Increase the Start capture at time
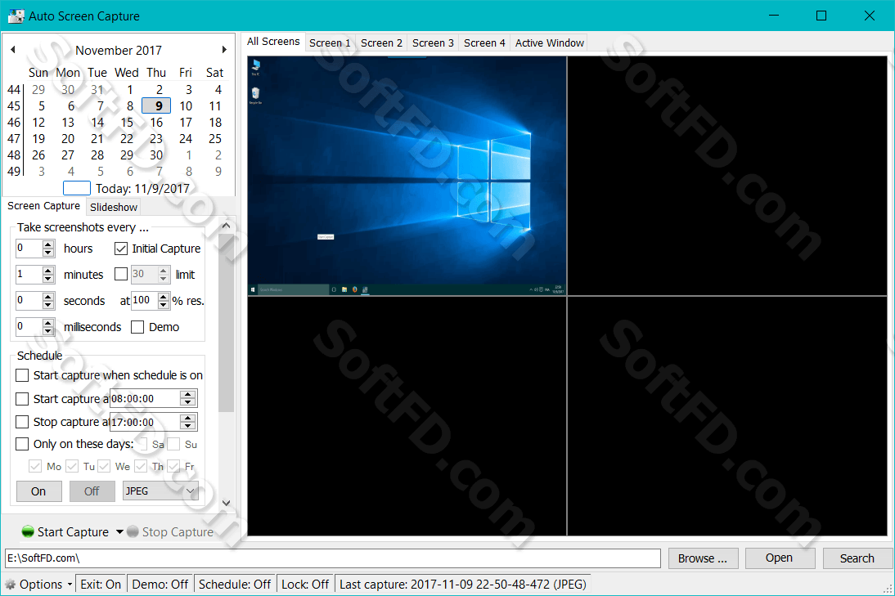The width and height of the screenshot is (895, 596). pyautogui.click(x=188, y=394)
